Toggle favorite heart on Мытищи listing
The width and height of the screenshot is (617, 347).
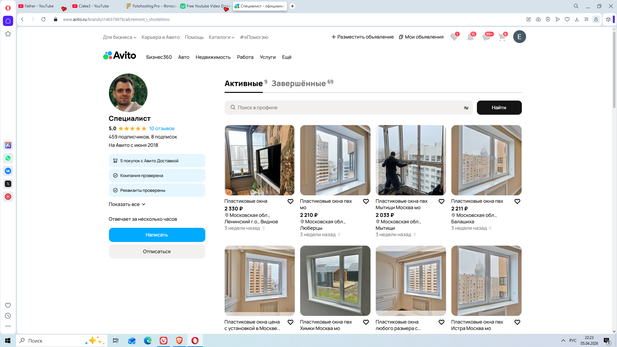point(441,201)
